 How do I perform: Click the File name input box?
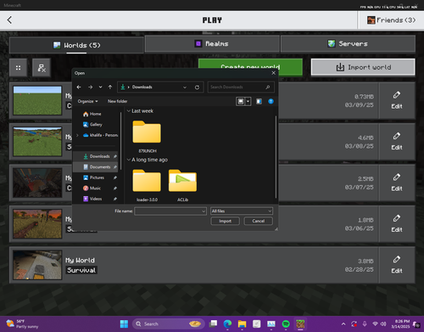pos(168,211)
